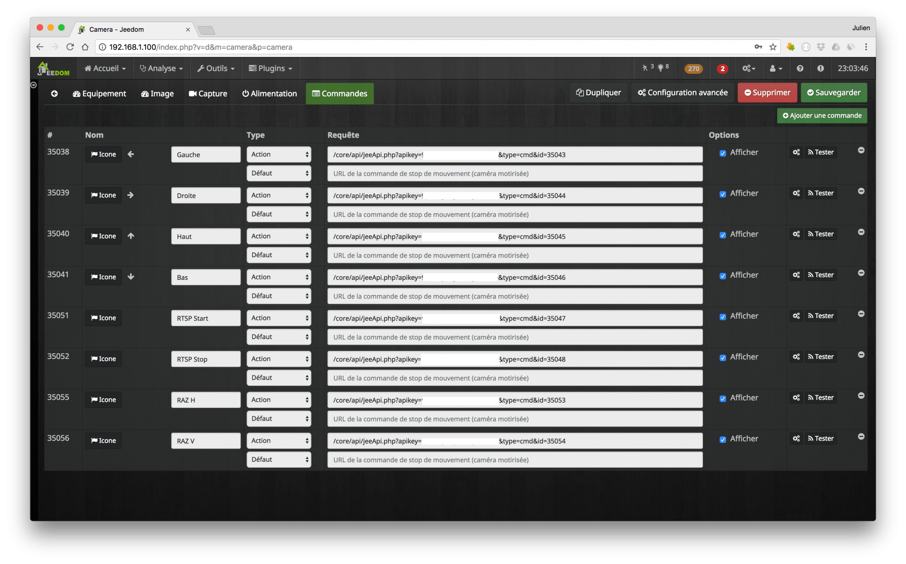Screen dimensions: 906x564
Task: Uncheck Afficher for the Gauche command
Action: click(x=722, y=153)
